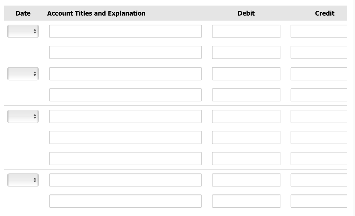Click the Debit field of the first entry
Viewport: 355px width, 216px height.
[246, 31]
